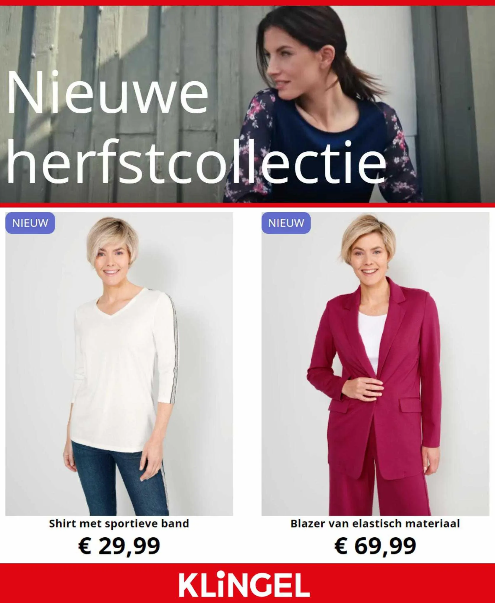
Task: Click the 'Blazer van elastisch materiaal' title
Action: coord(375,524)
